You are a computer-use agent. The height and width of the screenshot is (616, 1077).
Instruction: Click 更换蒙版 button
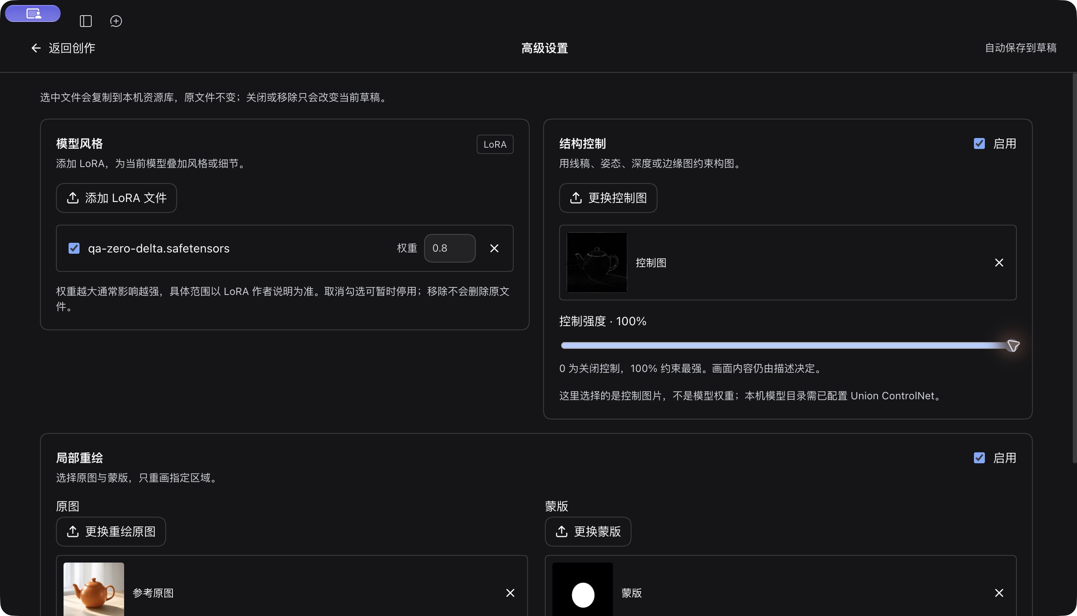pos(588,532)
